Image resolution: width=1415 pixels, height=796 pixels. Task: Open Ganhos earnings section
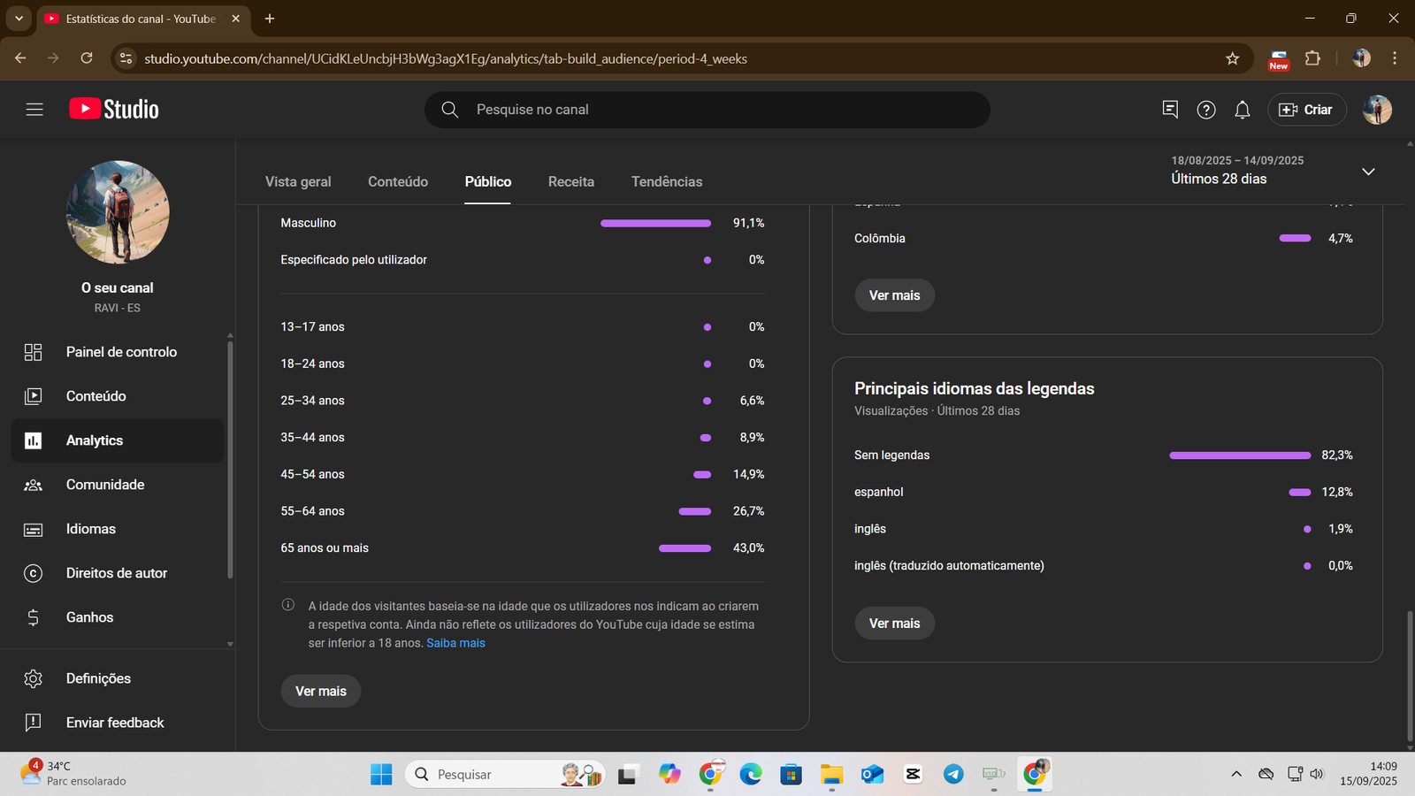[89, 617]
